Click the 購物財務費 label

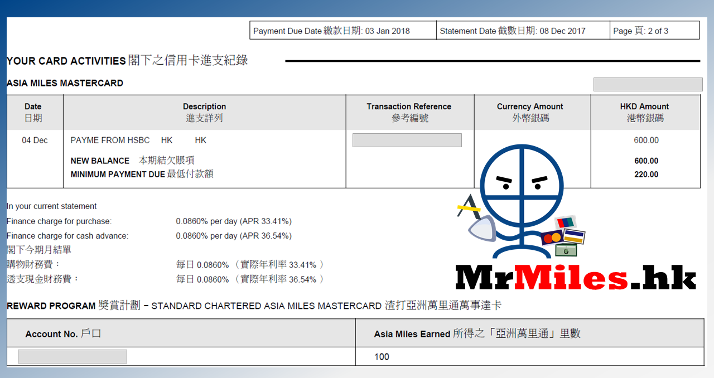pos(33,264)
